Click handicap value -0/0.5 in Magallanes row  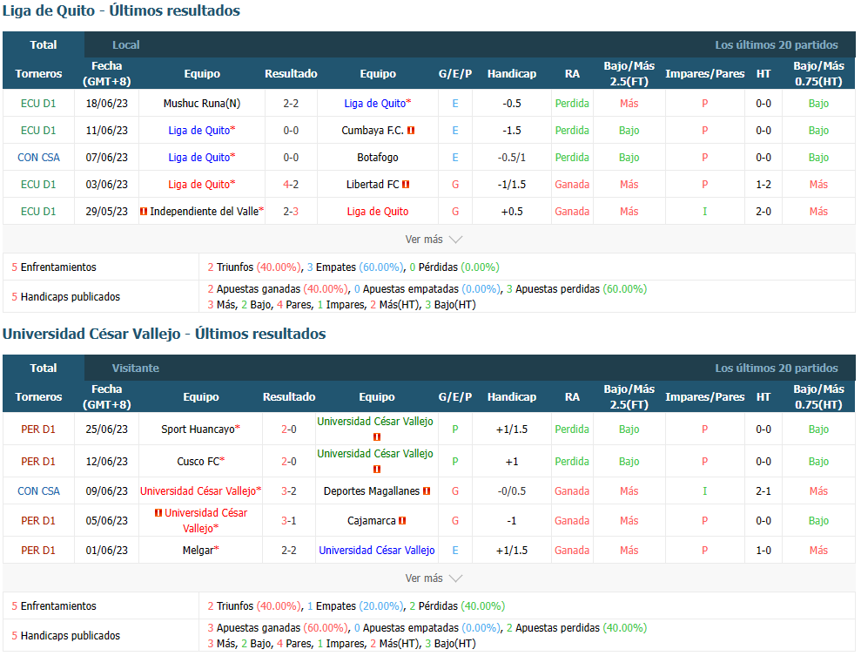pos(512,491)
